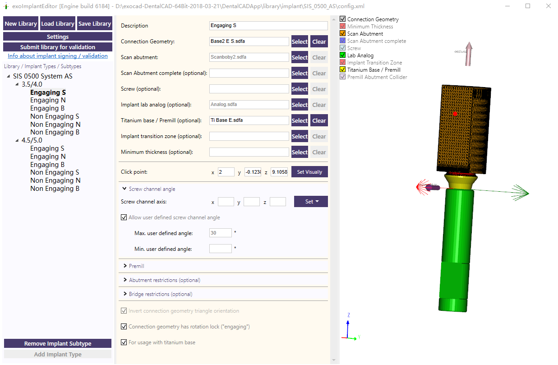Disable "Connection geometry has rotation lock" option
This screenshot has width=558, height=365.
tap(124, 326)
